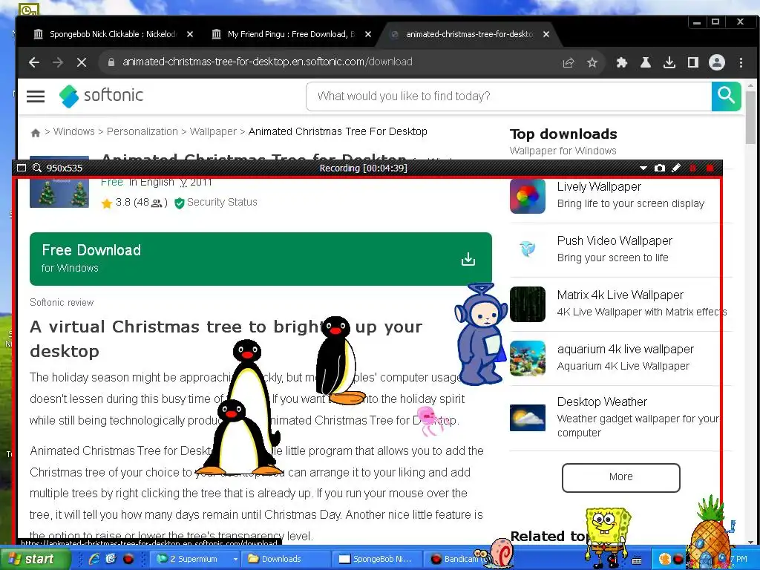Click the green Free Download button
760x570 pixels.
(x=261, y=259)
